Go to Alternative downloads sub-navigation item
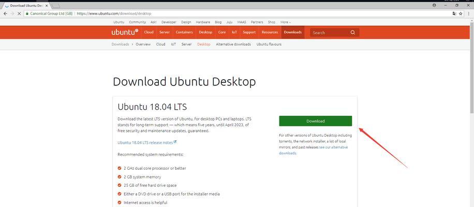 (x=233, y=44)
